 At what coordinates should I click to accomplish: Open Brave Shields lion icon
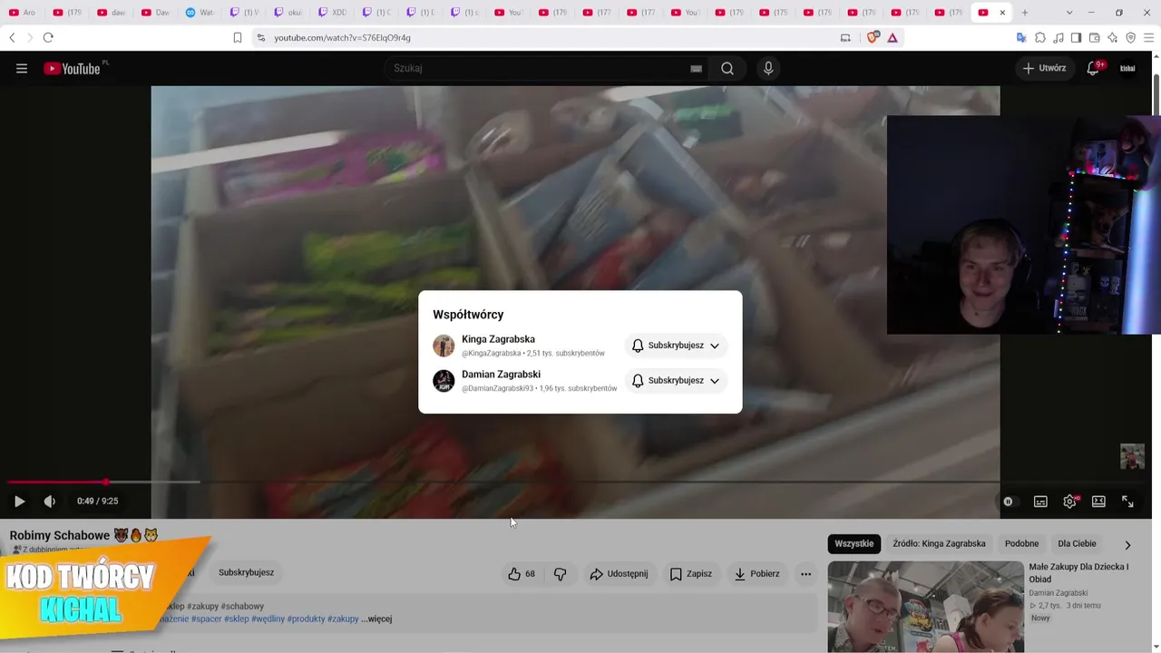(873, 37)
